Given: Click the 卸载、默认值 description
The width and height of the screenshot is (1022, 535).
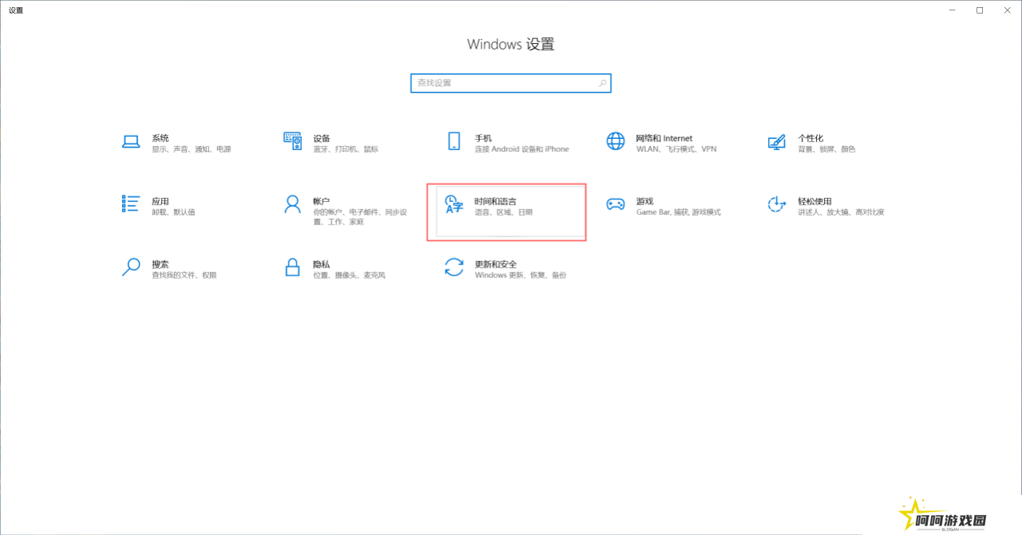Looking at the screenshot, I should [173, 212].
